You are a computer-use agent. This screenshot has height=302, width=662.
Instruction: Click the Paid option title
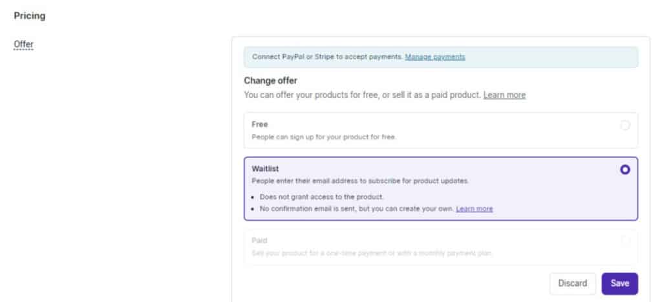pyautogui.click(x=259, y=240)
